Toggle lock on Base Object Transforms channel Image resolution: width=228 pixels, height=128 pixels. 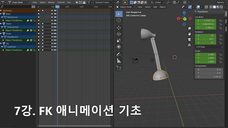point(34,20)
